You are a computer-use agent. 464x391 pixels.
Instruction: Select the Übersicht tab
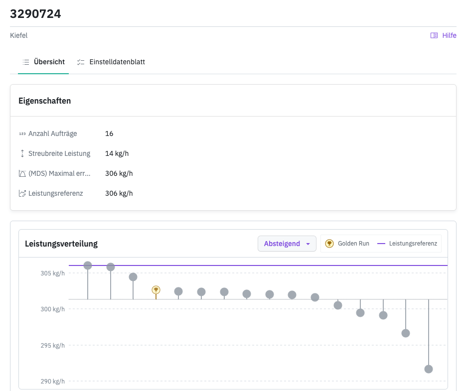[x=49, y=62]
